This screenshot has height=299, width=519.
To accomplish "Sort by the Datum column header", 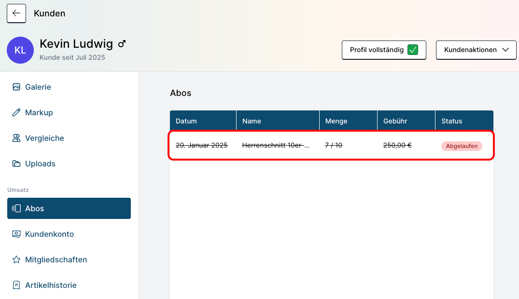I will (186, 121).
